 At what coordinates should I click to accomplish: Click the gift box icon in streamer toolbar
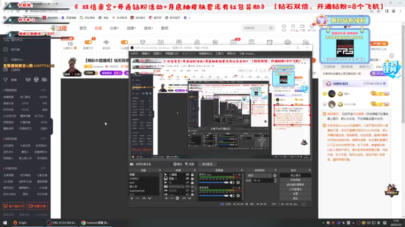(179, 42)
